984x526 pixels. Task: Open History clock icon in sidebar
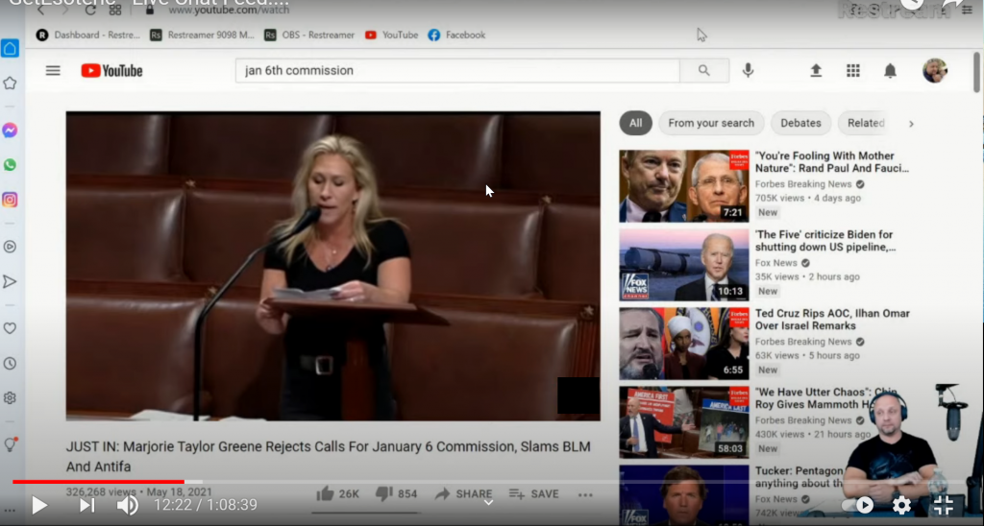pos(10,364)
